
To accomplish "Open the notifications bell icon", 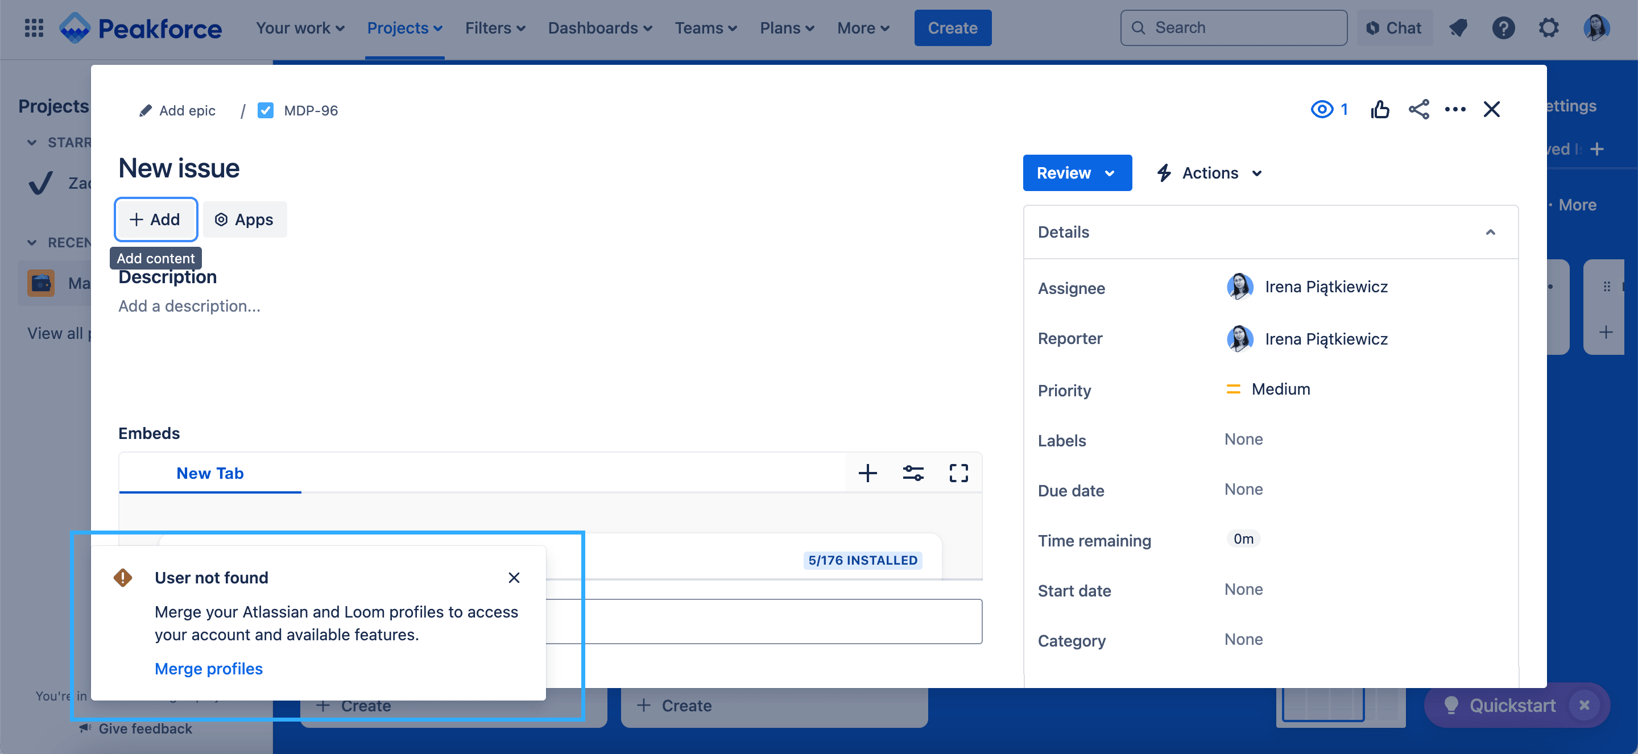I will point(1458,28).
